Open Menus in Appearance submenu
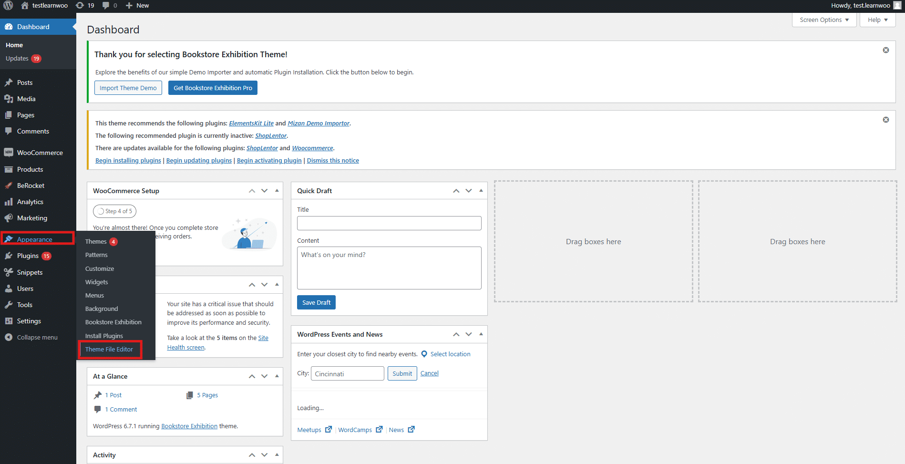This screenshot has width=905, height=464. (x=94, y=295)
